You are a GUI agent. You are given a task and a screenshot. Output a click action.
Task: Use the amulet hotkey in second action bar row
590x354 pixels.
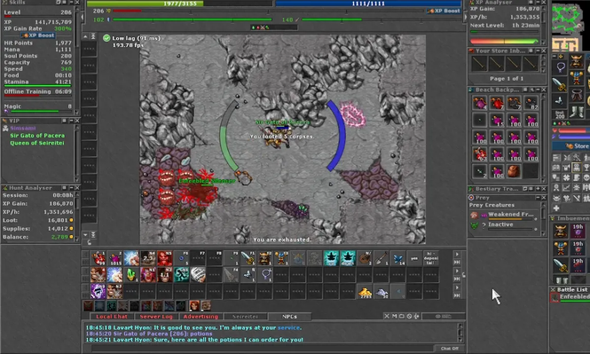click(x=265, y=275)
